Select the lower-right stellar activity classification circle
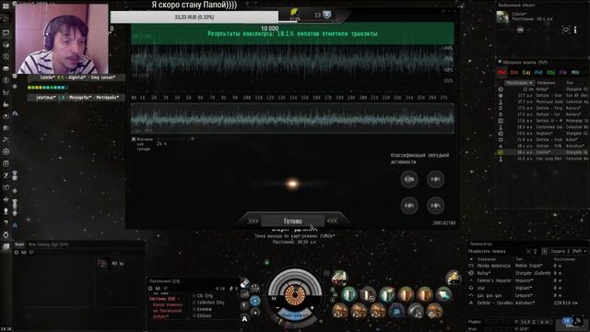Screen dimensions: 590x332 click(x=435, y=206)
